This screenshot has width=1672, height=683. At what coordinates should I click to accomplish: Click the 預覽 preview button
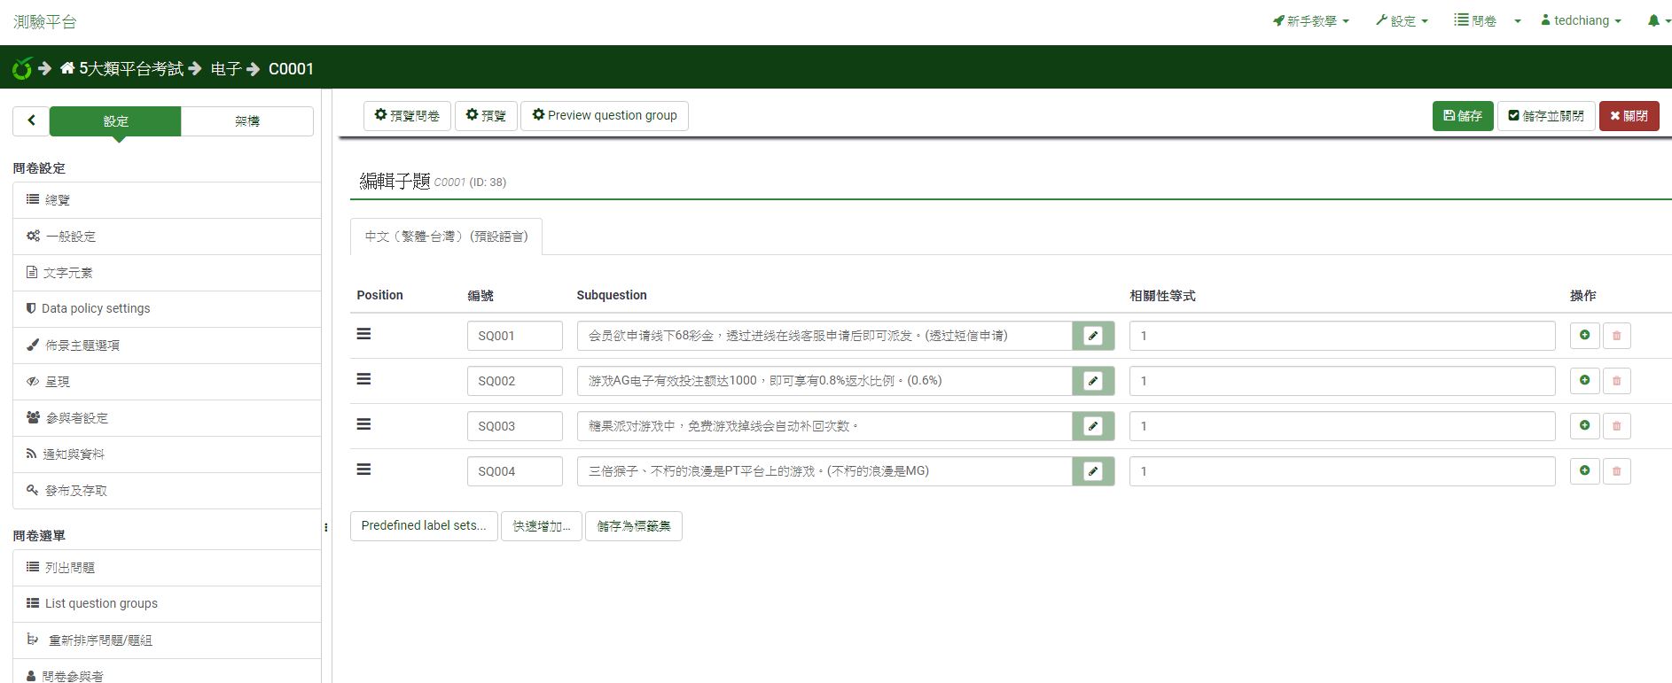coord(486,115)
